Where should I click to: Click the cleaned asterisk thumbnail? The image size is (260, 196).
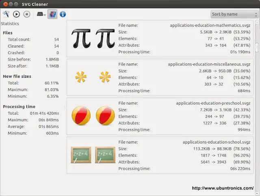(x=105, y=77)
